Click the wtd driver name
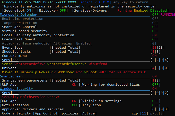Viewport: 175px width, 116px height. (79, 72)
